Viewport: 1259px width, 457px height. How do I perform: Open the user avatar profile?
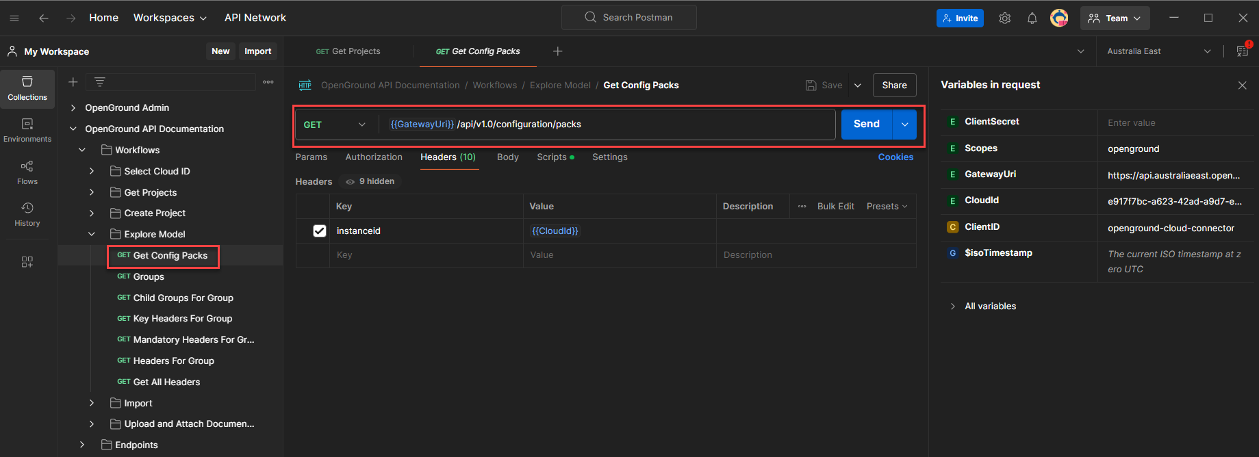pyautogui.click(x=1059, y=18)
